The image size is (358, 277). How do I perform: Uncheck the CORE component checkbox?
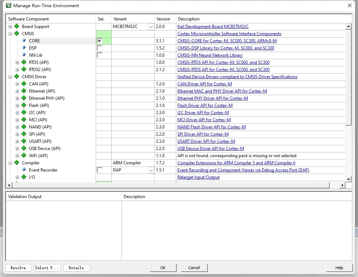pos(100,41)
